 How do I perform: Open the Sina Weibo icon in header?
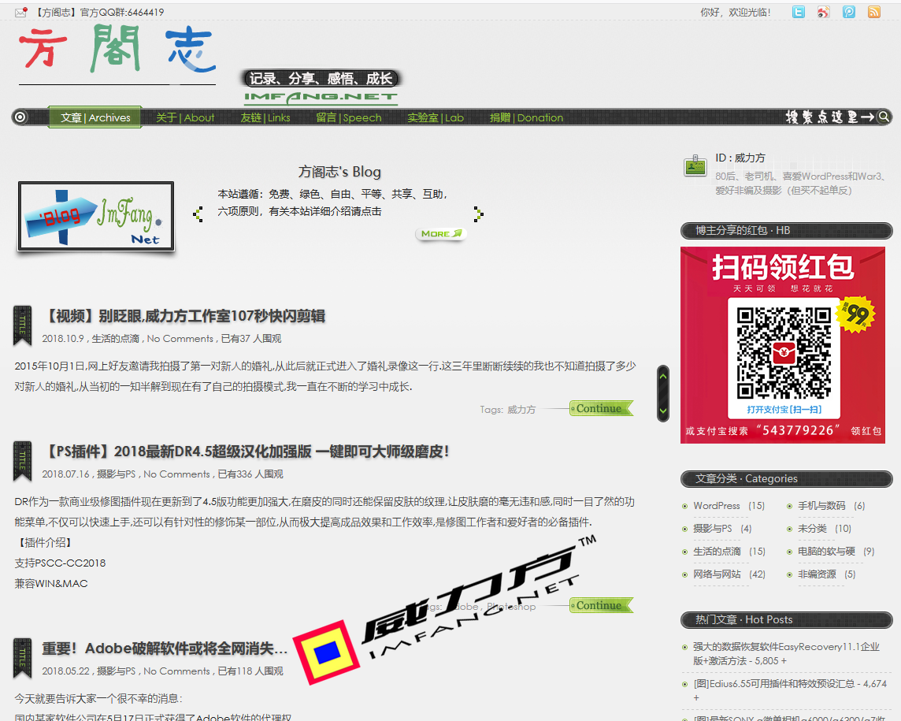click(x=824, y=12)
